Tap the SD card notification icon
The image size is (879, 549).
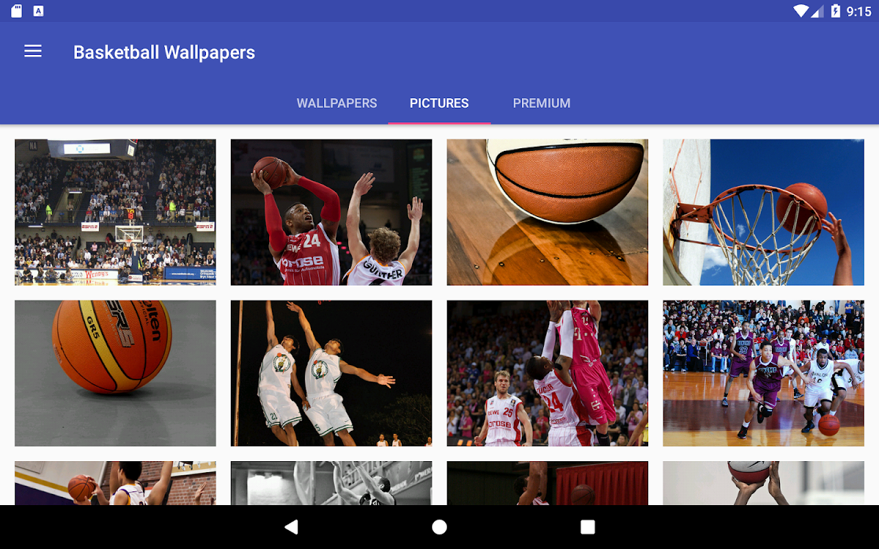(16, 11)
